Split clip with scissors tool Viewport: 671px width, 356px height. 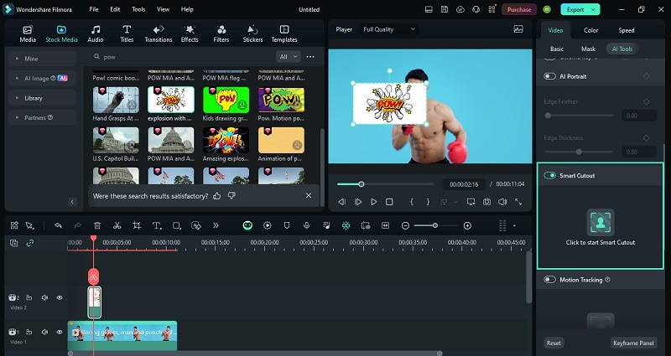[117, 225]
